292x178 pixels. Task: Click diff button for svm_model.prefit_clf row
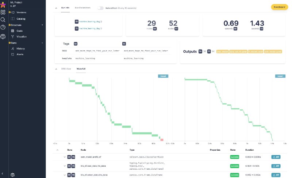[x=276, y=157]
